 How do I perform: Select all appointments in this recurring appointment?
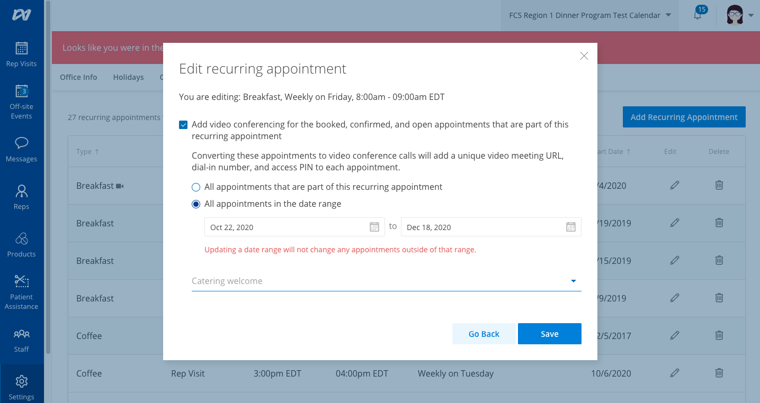tap(196, 187)
